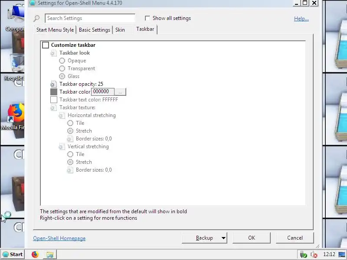
Task: Select the Taskbar tab
Action: (x=145, y=29)
